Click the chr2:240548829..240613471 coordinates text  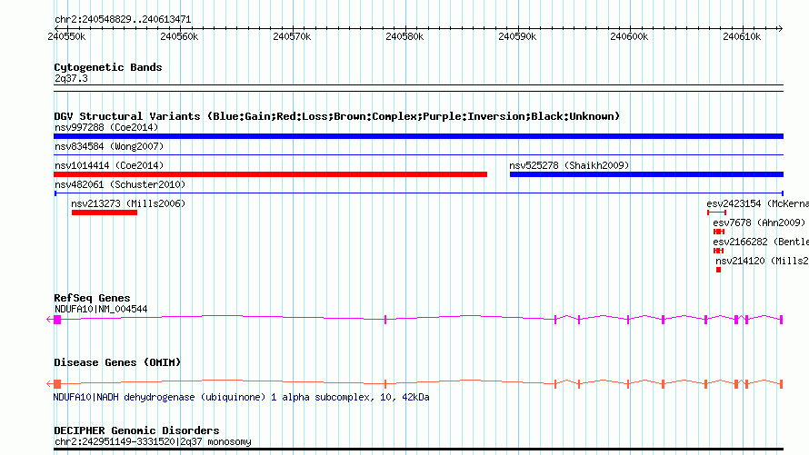[123, 19]
